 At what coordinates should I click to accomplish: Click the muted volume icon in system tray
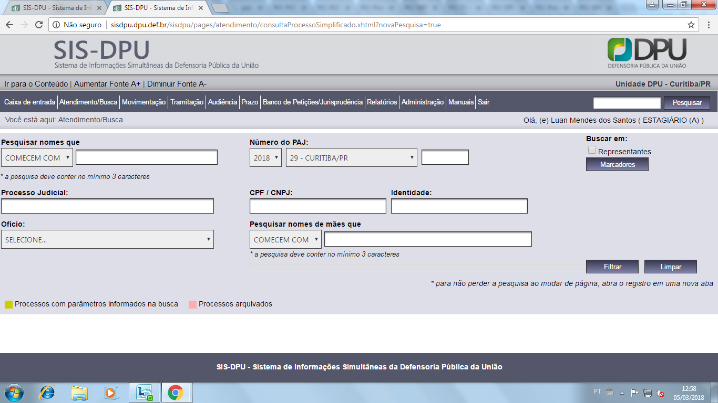(x=660, y=393)
